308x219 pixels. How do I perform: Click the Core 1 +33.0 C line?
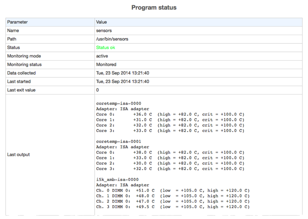tap(170, 158)
